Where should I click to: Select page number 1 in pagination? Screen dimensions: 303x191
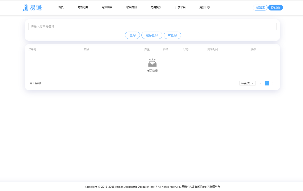(267, 83)
